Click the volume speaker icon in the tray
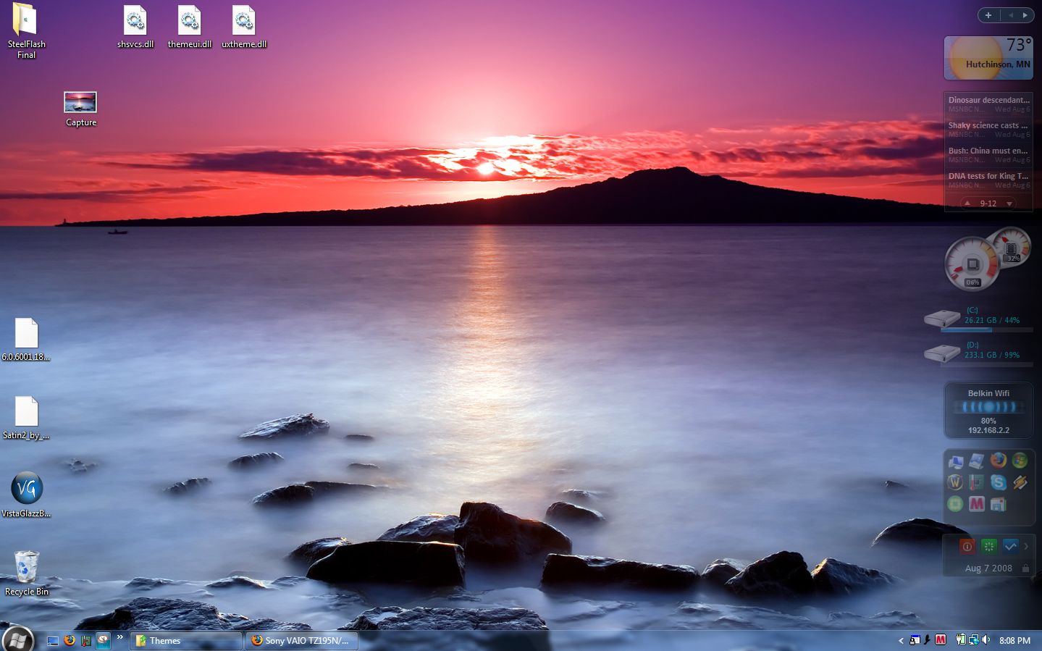This screenshot has width=1042, height=651. [x=986, y=640]
